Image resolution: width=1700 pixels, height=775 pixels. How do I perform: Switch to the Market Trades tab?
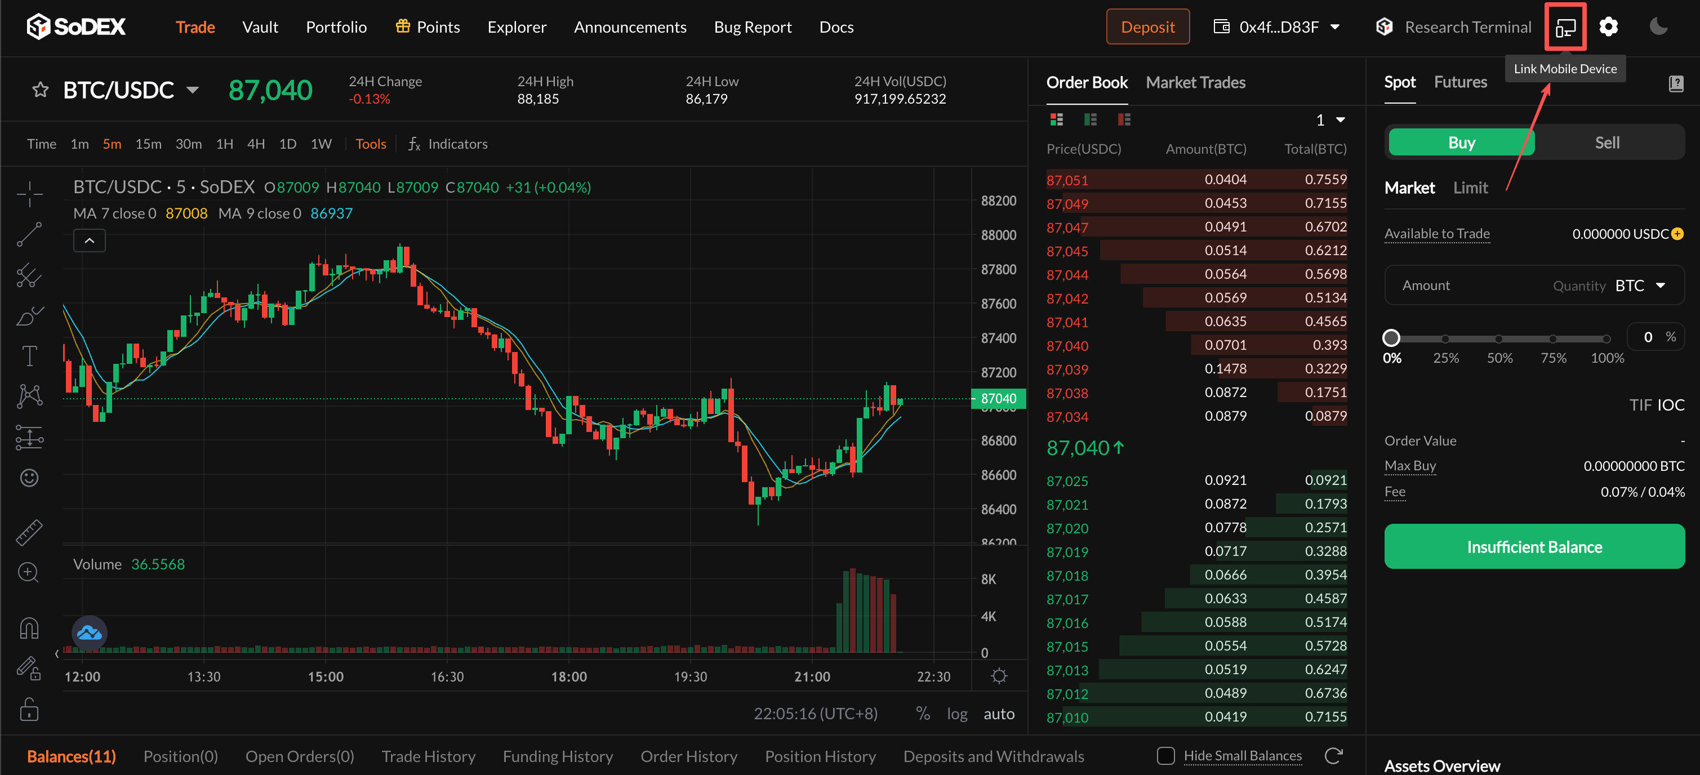pyautogui.click(x=1195, y=83)
